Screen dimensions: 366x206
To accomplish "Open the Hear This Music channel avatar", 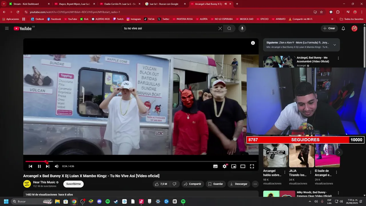I will coord(27,184).
